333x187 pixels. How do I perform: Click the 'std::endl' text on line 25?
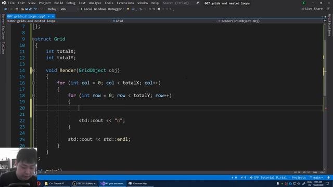pos(116,139)
